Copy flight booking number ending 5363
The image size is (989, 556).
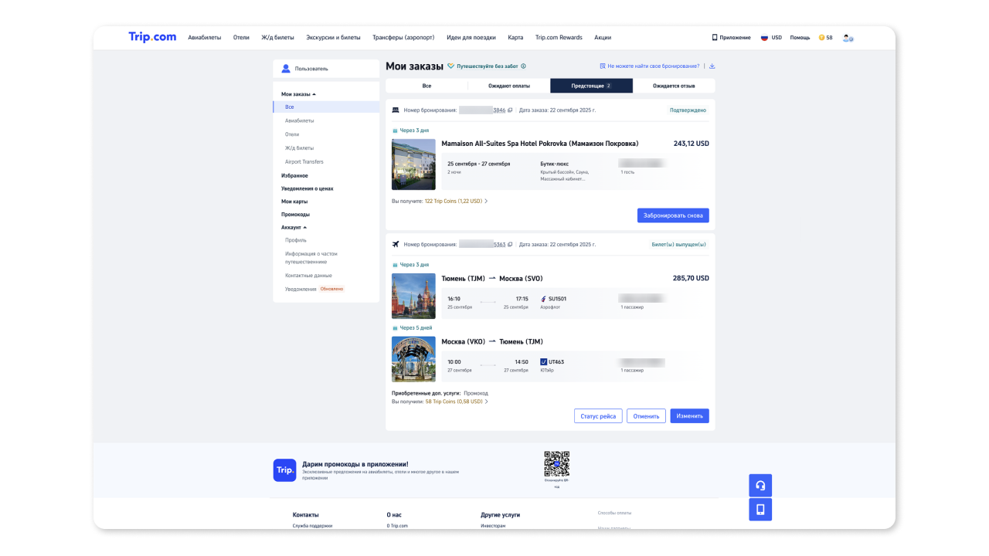tap(510, 244)
